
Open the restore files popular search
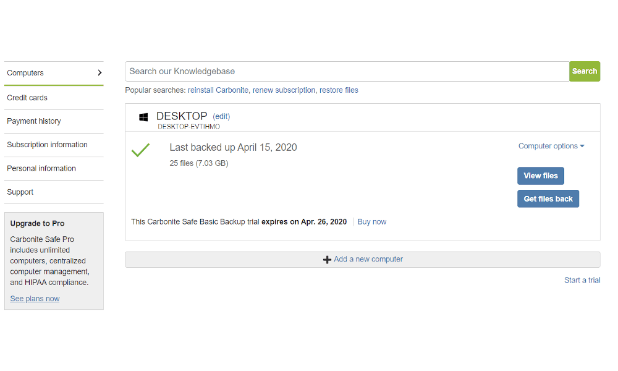coord(339,90)
